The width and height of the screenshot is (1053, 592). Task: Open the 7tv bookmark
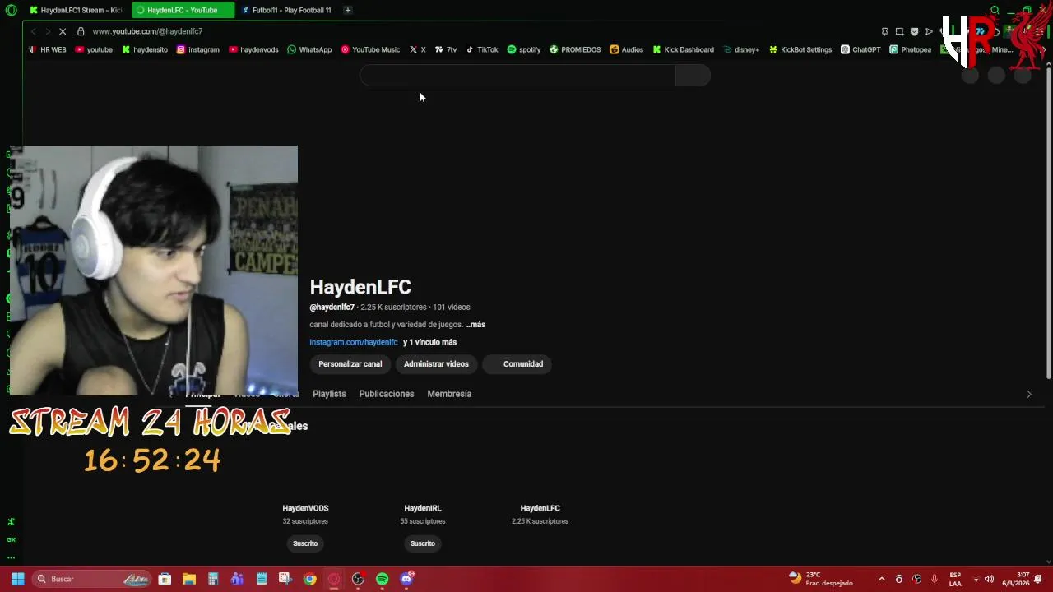pos(446,49)
